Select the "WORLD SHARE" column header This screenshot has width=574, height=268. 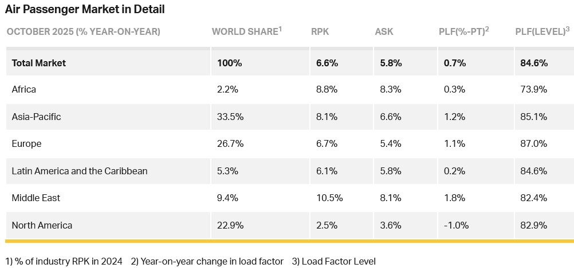pos(246,31)
